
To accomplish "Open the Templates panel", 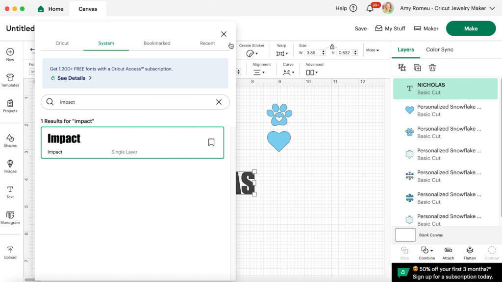I will pos(10,80).
